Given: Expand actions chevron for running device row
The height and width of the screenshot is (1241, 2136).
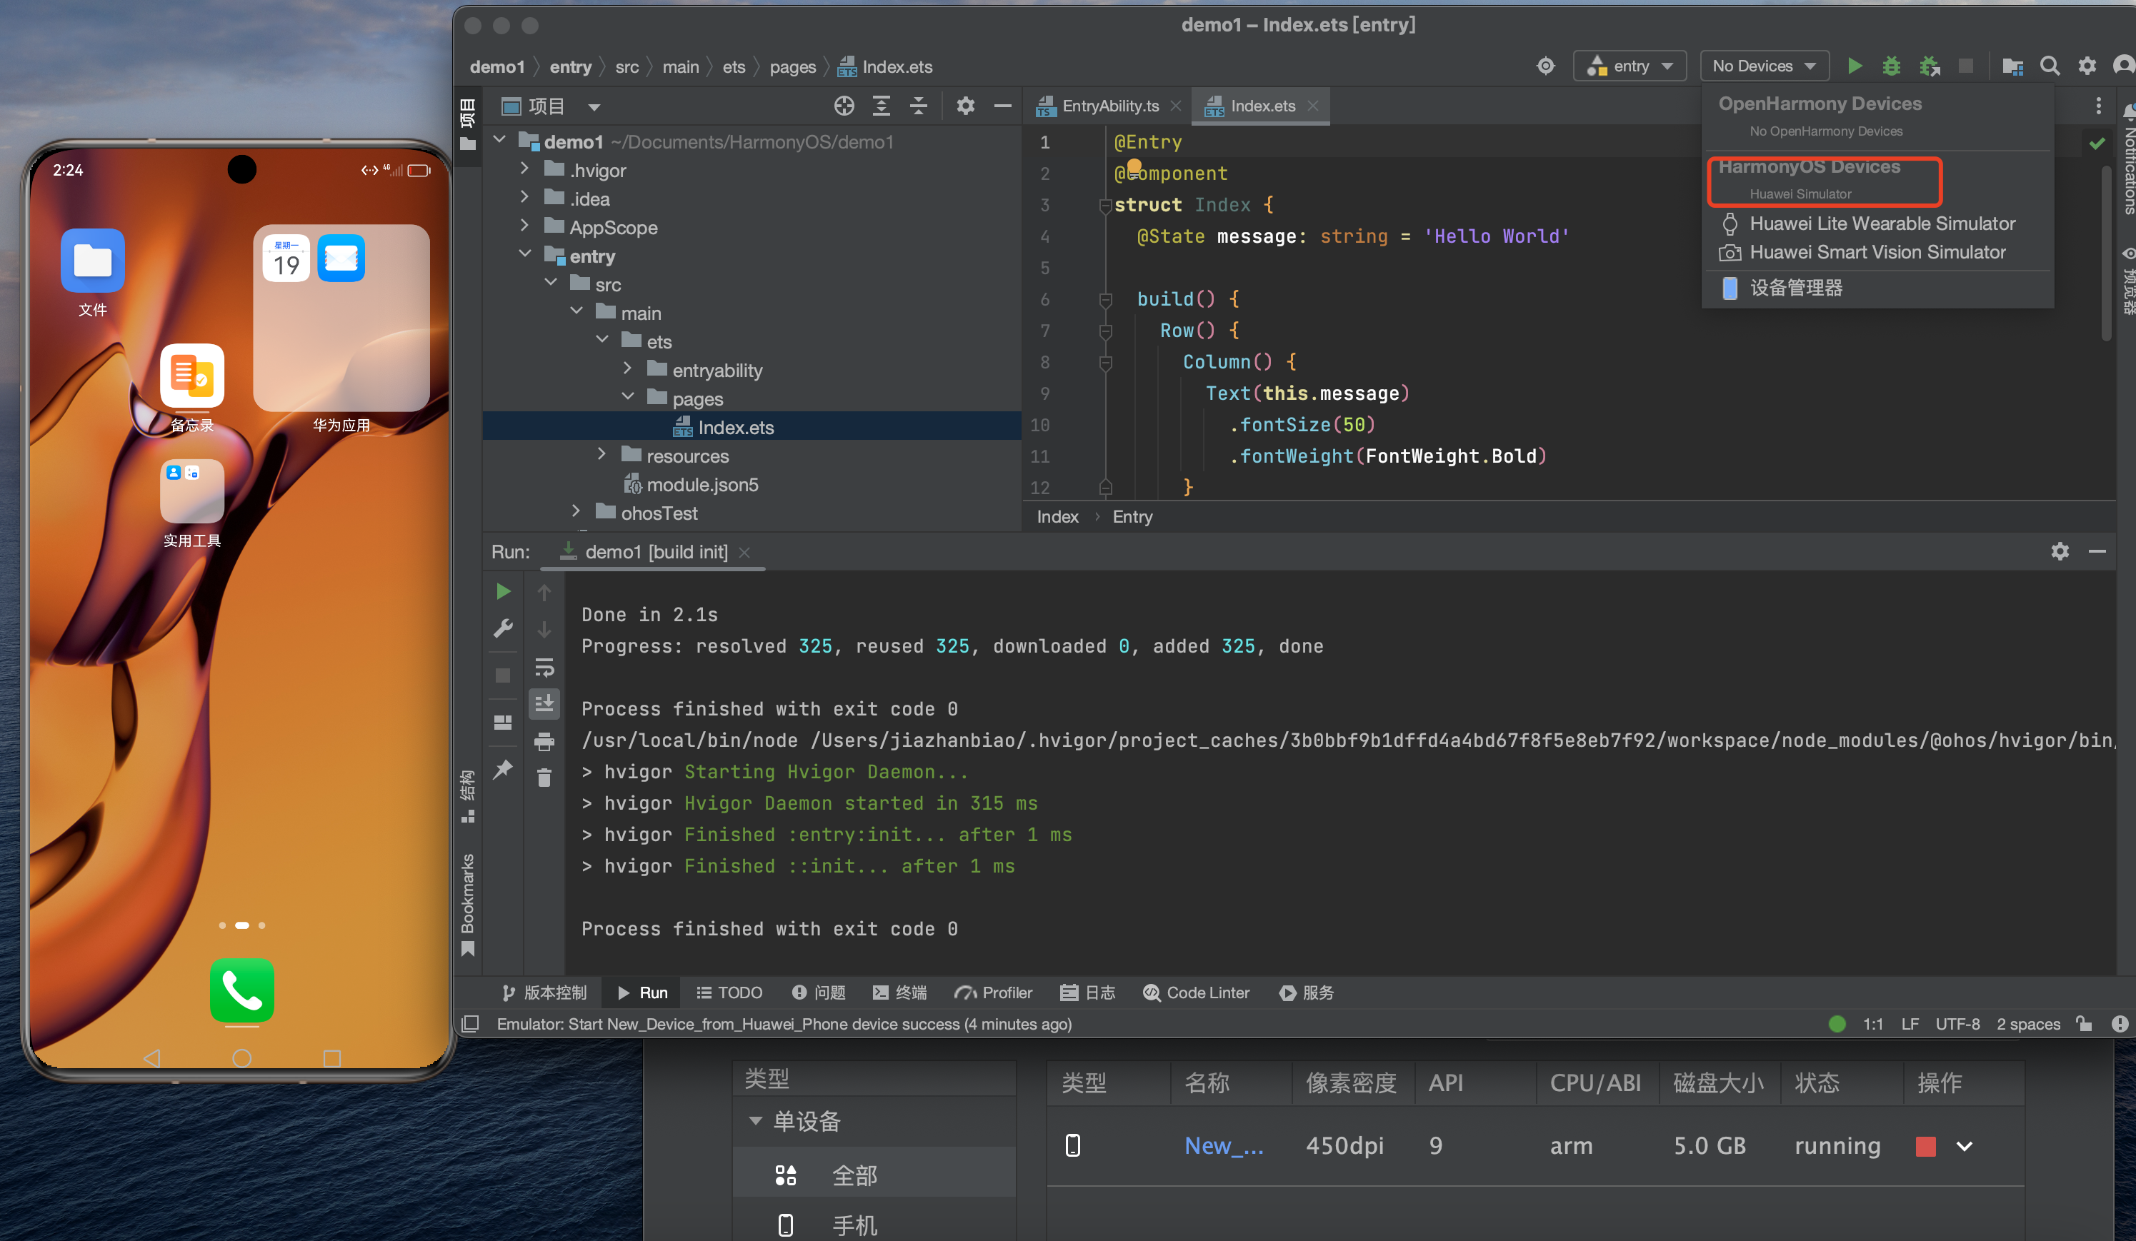Looking at the screenshot, I should pyautogui.click(x=1964, y=1146).
